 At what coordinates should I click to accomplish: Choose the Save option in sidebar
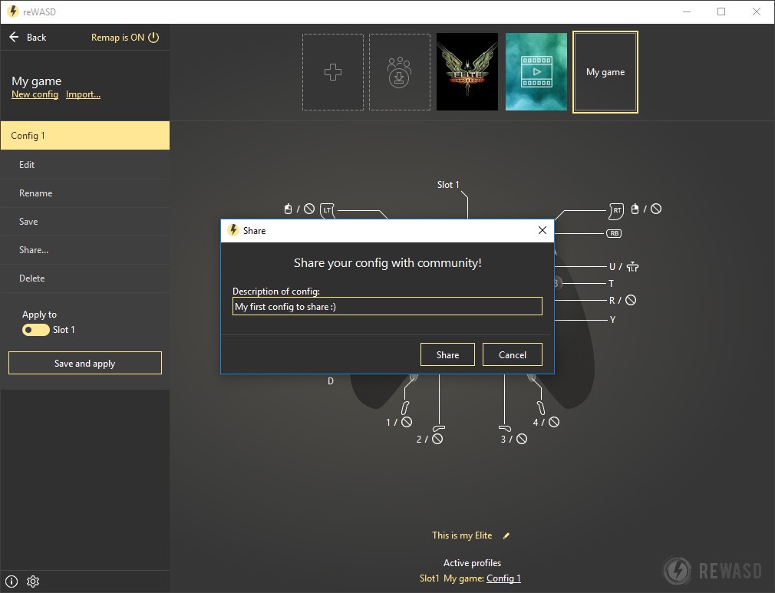(85, 222)
